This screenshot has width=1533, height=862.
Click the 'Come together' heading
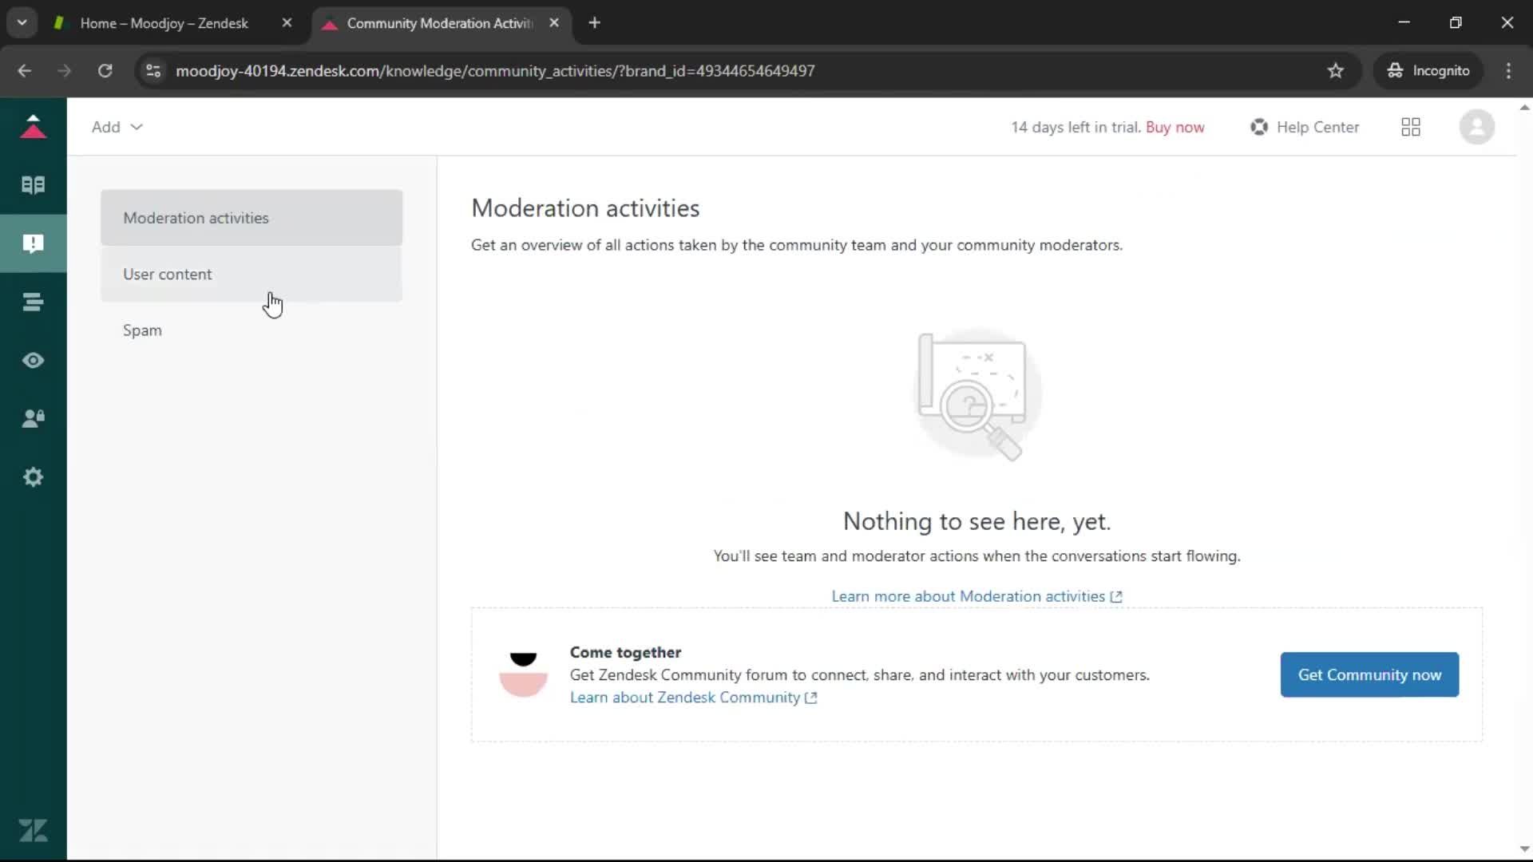coord(625,653)
